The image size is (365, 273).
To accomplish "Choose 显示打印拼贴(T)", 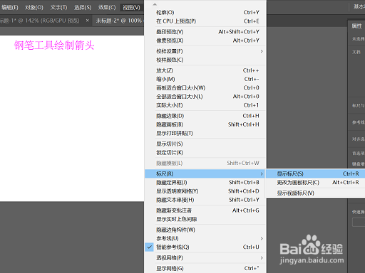I will (x=205, y=133).
